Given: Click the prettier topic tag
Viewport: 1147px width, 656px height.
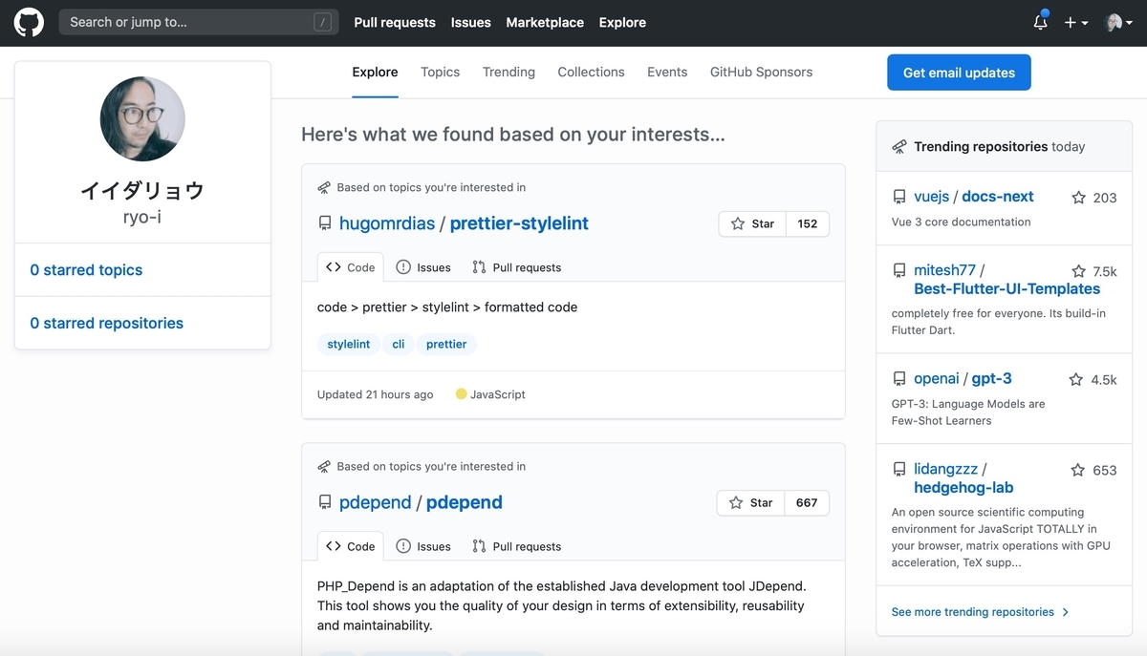Looking at the screenshot, I should click(x=446, y=344).
